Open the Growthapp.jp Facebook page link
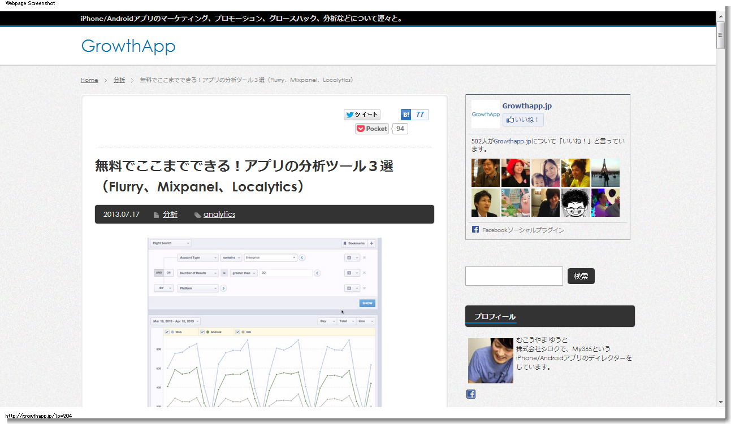Screen dimensions: 731x424 [527, 106]
